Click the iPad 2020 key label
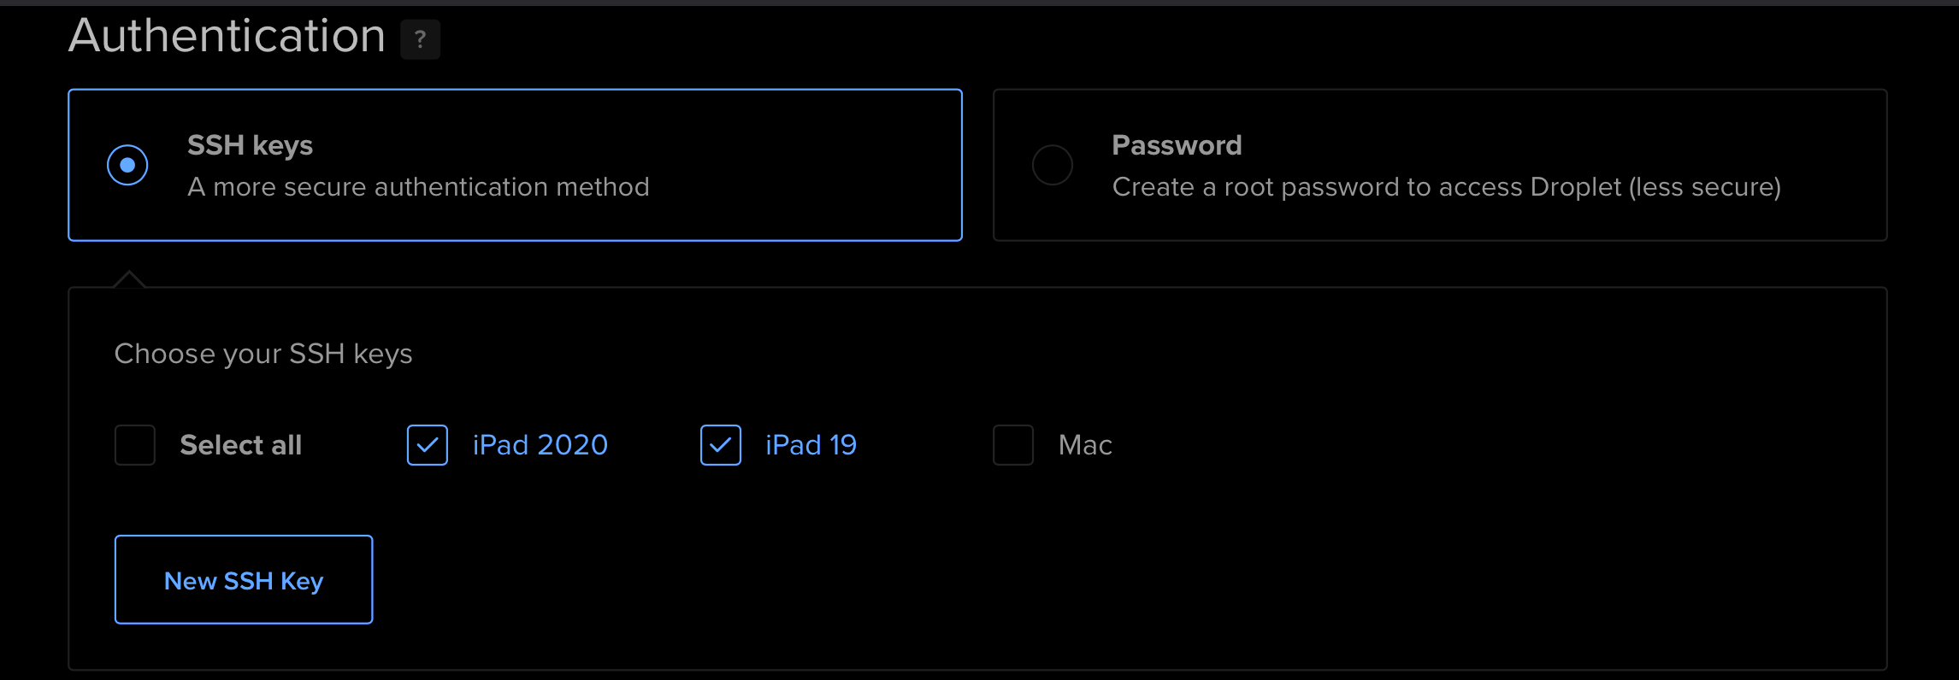Viewport: 1959px width, 680px height. [540, 445]
